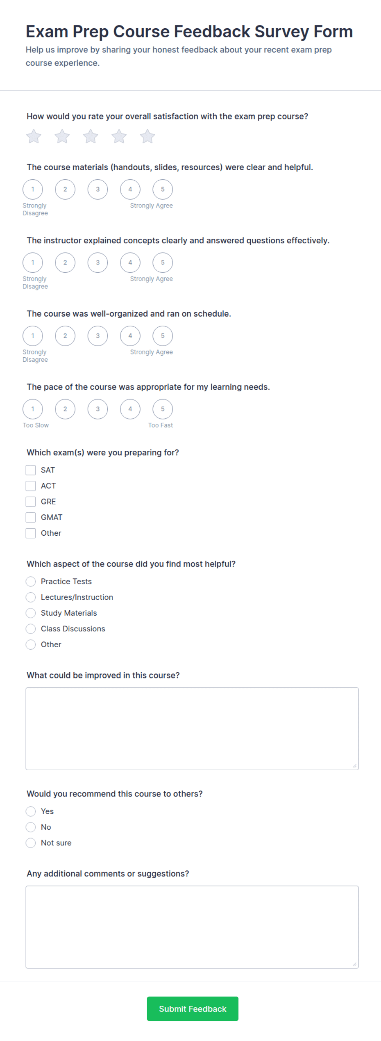
Task: Click the Submit Feedback button
Action: coord(193,1009)
